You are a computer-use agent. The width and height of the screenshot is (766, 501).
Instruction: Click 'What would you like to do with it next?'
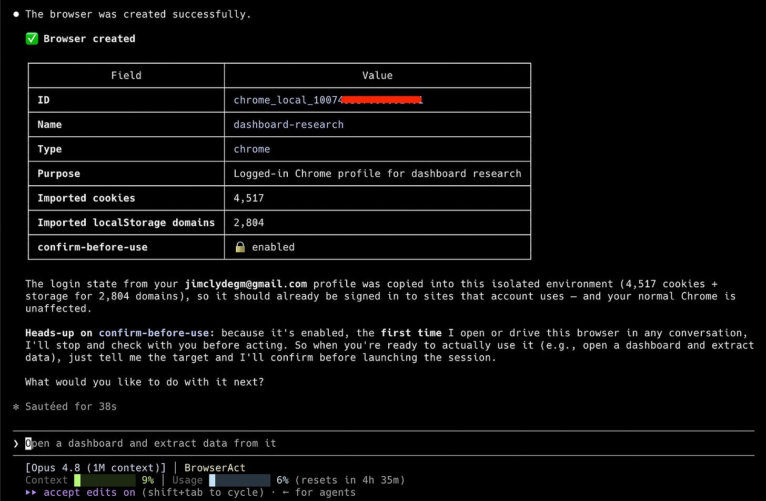click(x=145, y=382)
